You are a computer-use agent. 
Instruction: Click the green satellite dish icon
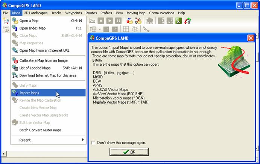pos(179,21)
